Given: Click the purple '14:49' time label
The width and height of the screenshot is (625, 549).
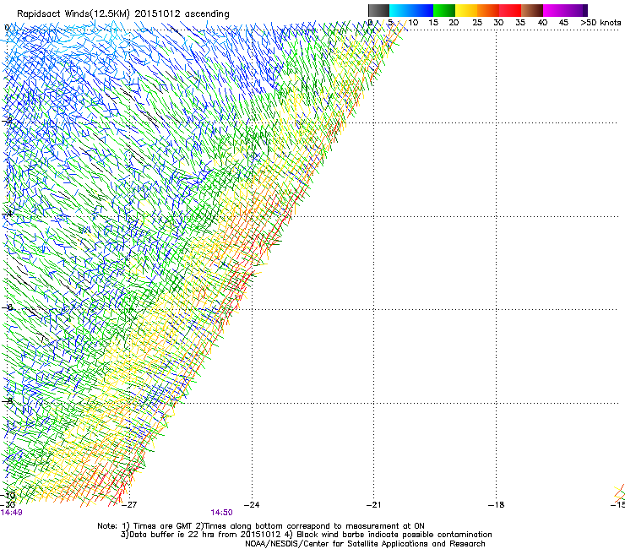Looking at the screenshot, I should click(x=12, y=513).
